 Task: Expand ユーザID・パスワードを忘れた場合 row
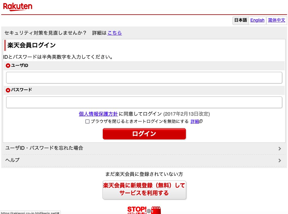point(144,148)
